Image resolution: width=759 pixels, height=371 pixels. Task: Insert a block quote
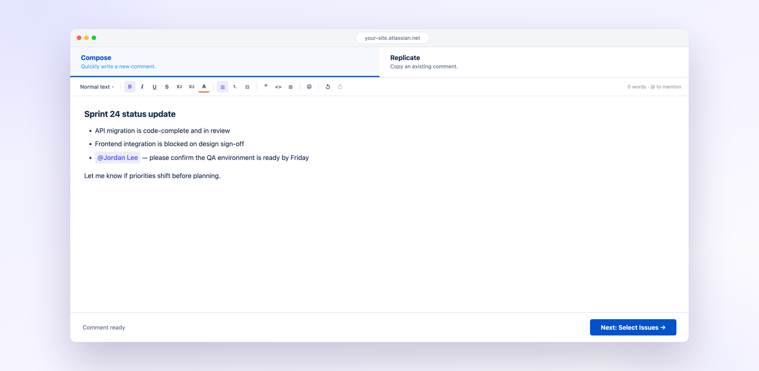(266, 87)
